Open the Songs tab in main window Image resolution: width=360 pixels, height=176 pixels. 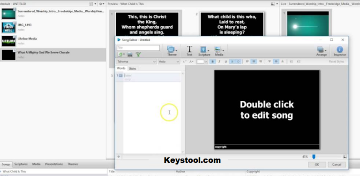(x=6, y=164)
